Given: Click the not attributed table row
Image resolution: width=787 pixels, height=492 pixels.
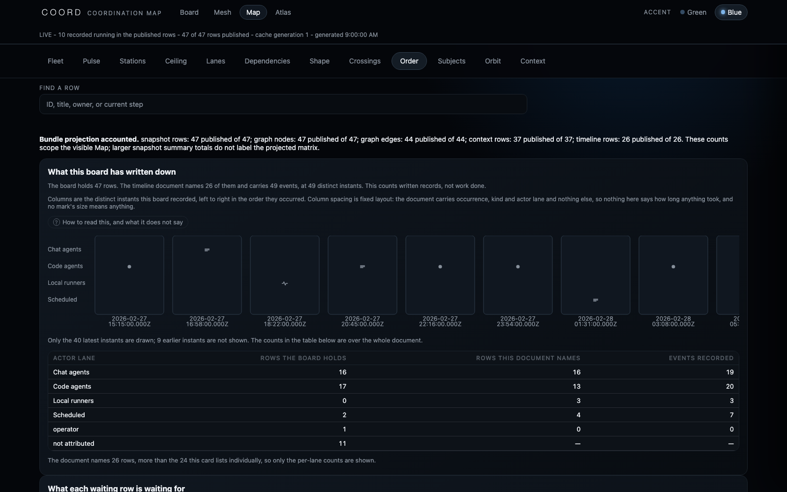Looking at the screenshot, I should pyautogui.click(x=393, y=443).
